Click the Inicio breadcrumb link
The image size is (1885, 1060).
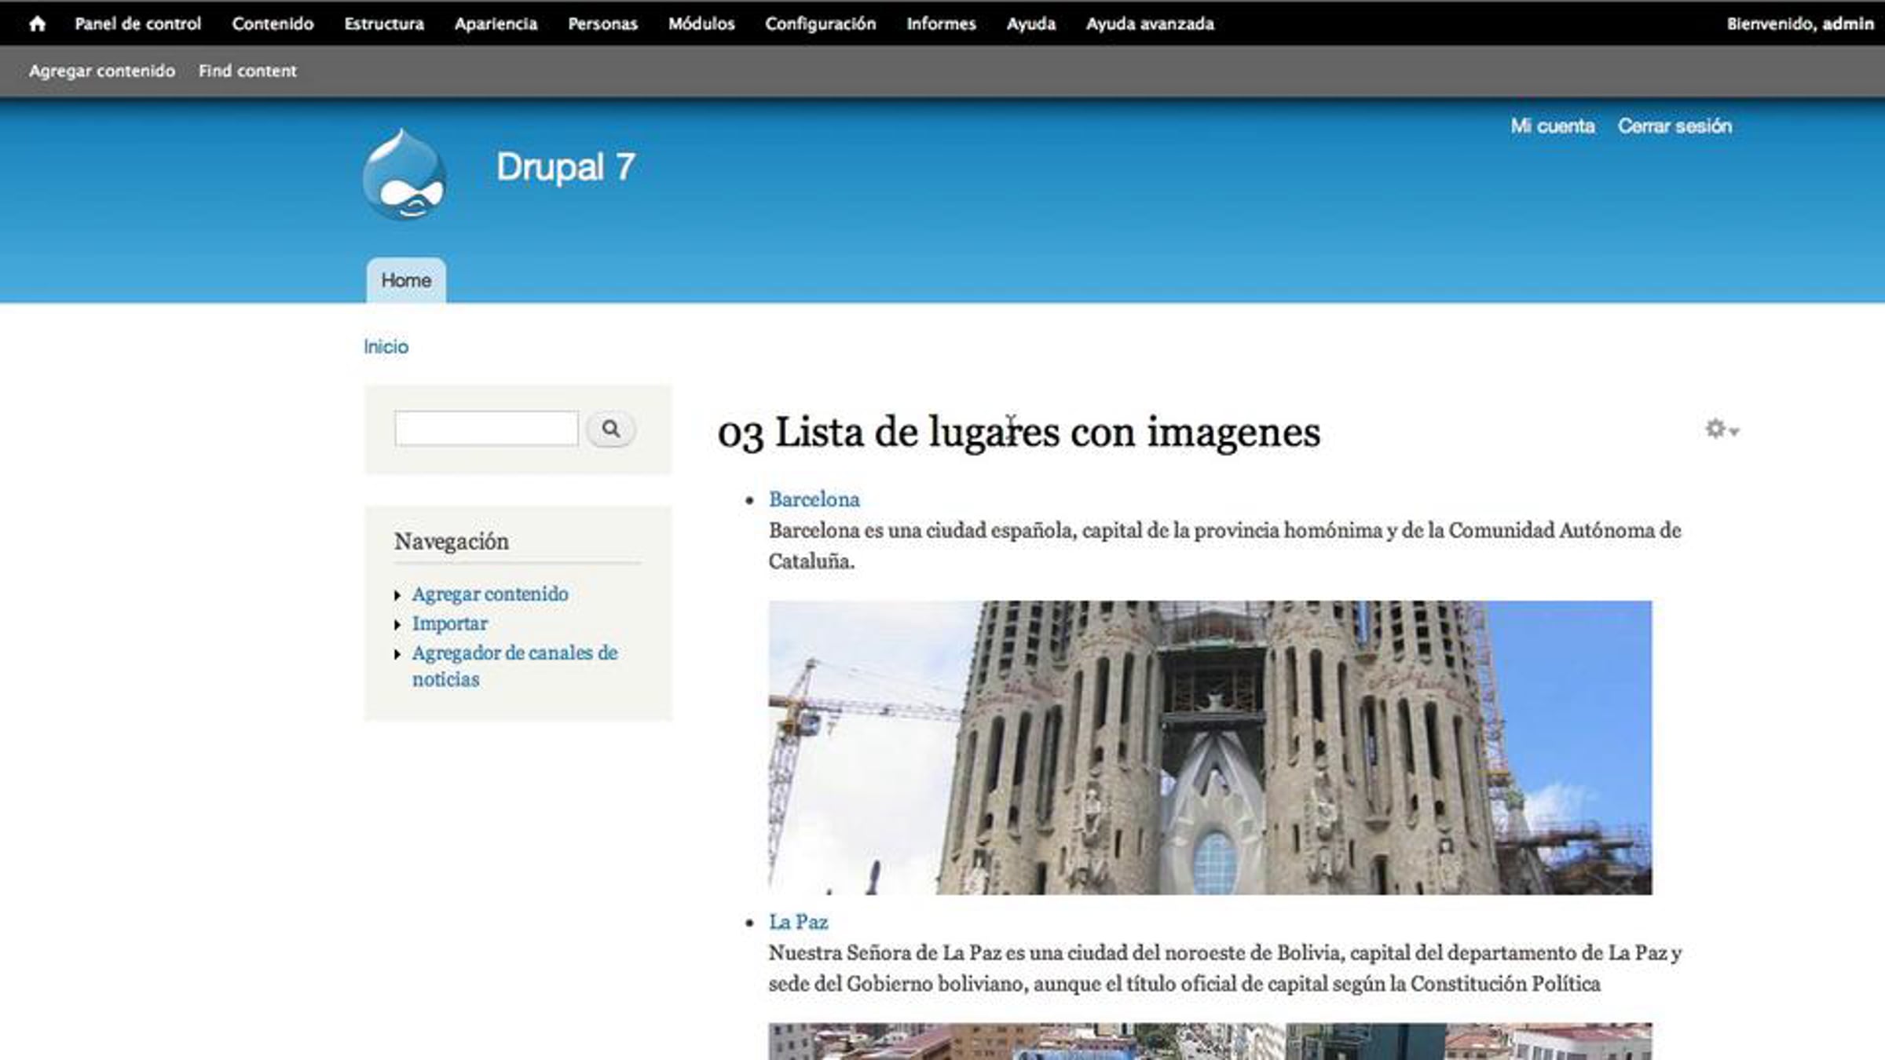pyautogui.click(x=386, y=346)
